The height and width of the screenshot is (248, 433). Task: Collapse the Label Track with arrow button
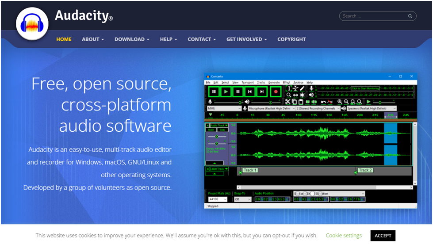click(215, 174)
